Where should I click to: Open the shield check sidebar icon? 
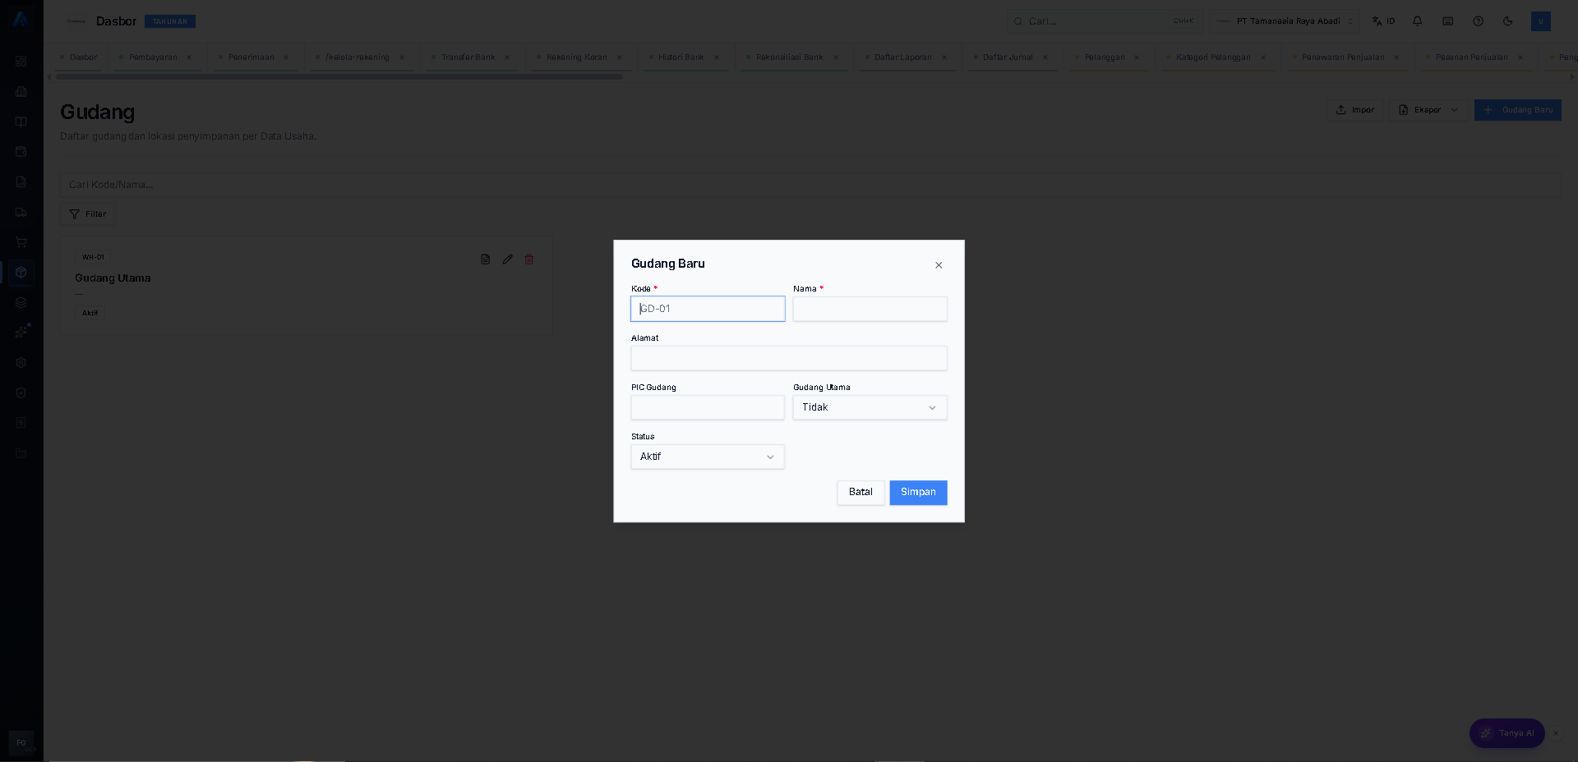coord(21,392)
